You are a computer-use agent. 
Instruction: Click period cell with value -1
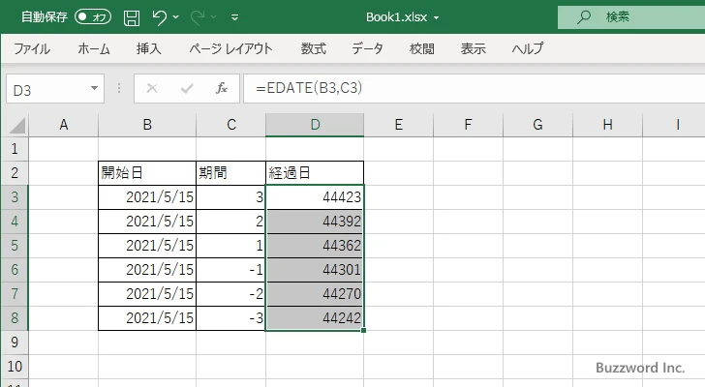pos(231,270)
